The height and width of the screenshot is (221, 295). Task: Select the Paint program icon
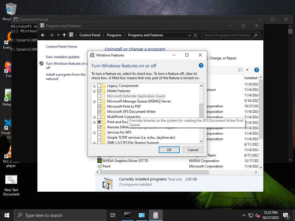click(99, 166)
